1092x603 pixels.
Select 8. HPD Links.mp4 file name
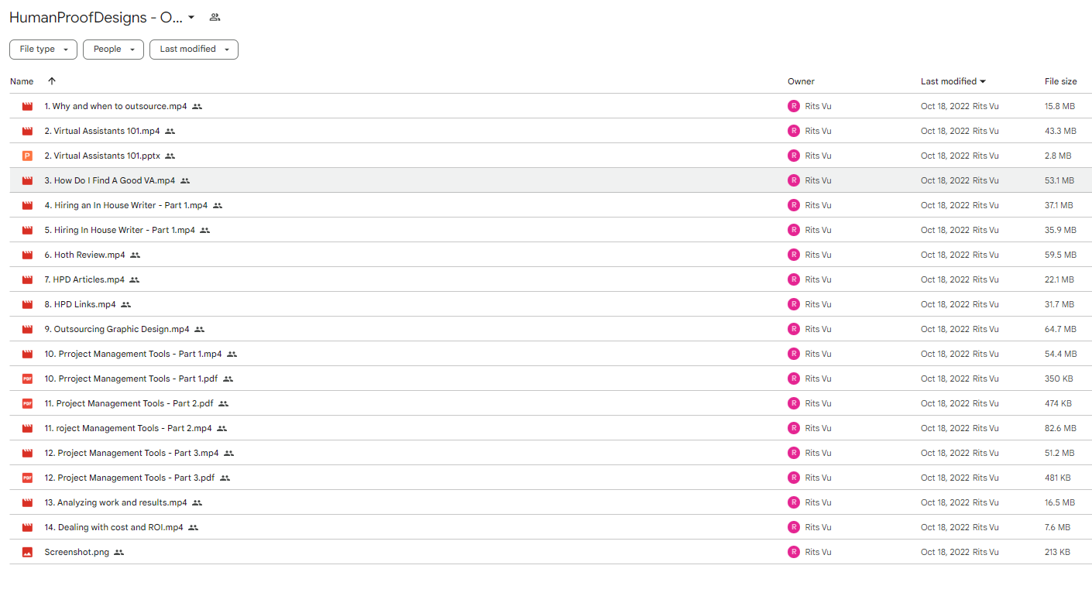click(80, 304)
